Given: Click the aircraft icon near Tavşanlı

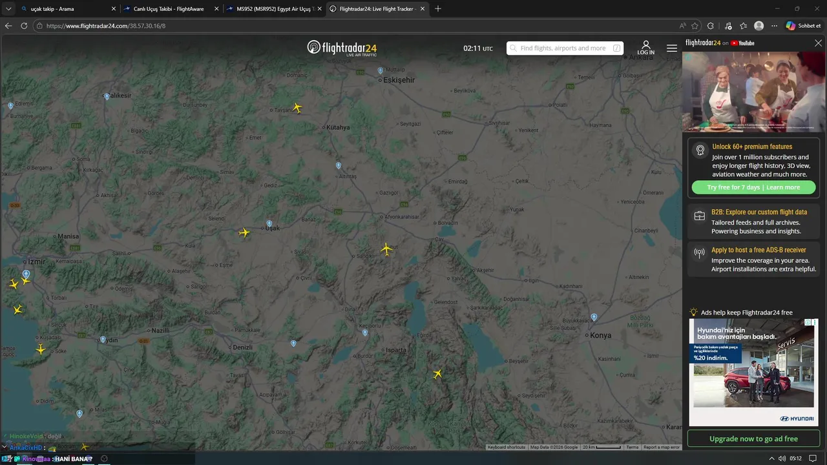Looking at the screenshot, I should tap(297, 108).
